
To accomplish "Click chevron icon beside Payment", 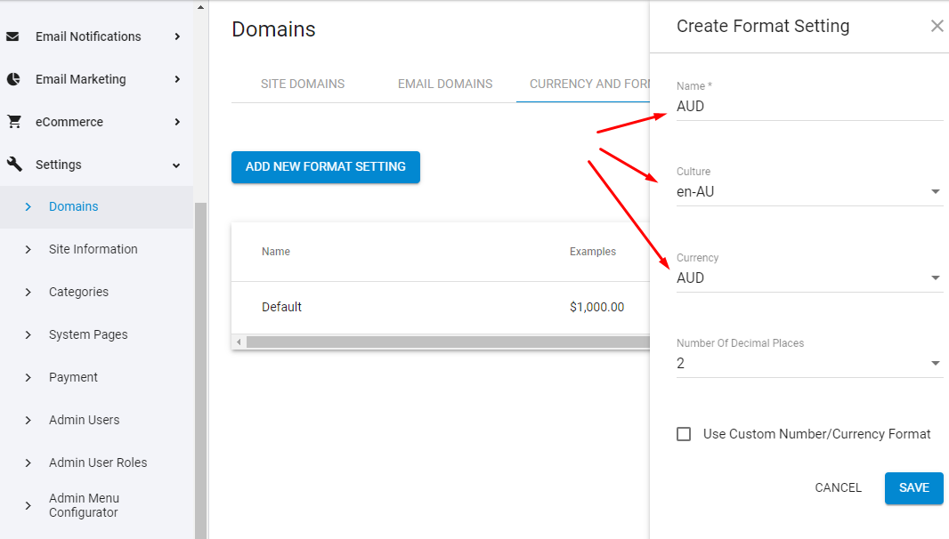I will click(x=28, y=377).
